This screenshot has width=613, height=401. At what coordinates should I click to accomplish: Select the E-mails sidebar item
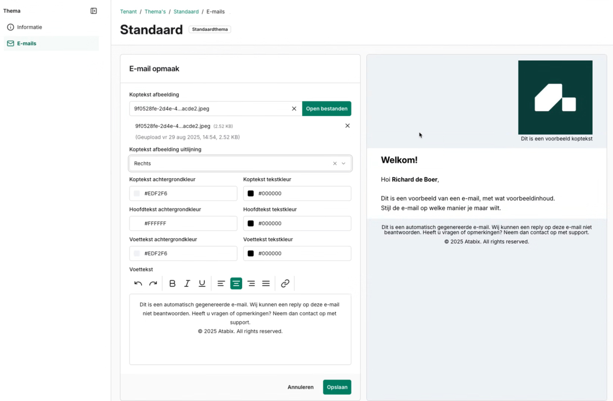[27, 43]
